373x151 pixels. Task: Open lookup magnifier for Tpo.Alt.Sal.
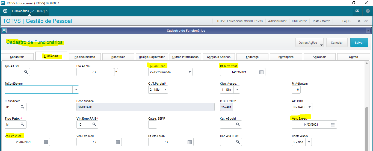26,72
